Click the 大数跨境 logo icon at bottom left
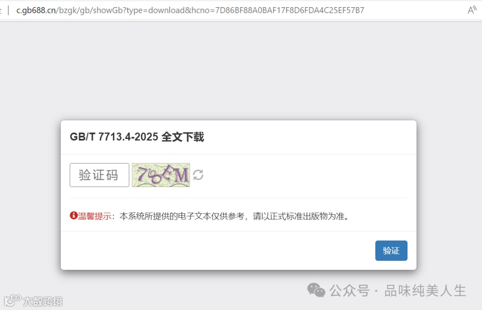This screenshot has width=482, height=310. pos(12,300)
